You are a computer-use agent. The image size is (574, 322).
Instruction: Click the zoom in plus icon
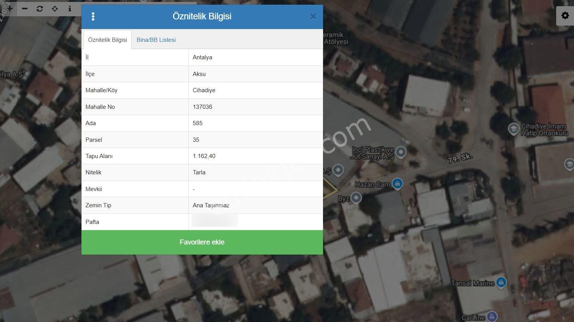pyautogui.click(x=10, y=8)
